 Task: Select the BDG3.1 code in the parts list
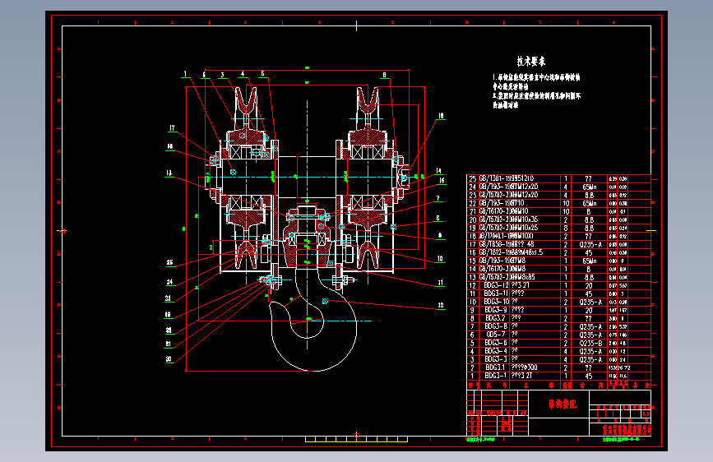tap(495, 367)
